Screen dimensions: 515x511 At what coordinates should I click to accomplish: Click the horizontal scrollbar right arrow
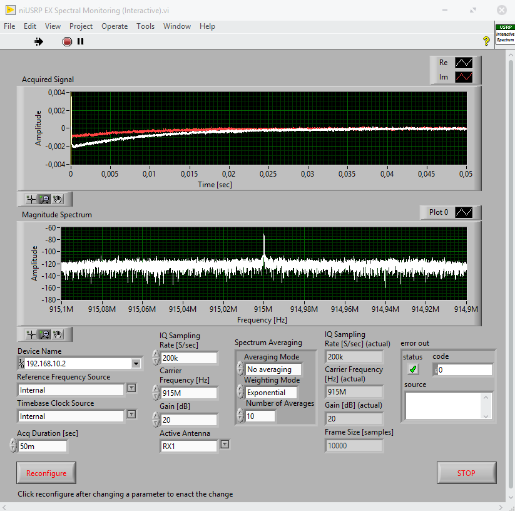point(501,507)
